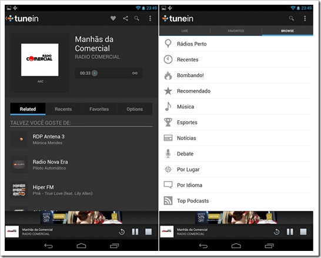Open Top Podcasts category
This screenshot has width=321, height=258.
236,201
